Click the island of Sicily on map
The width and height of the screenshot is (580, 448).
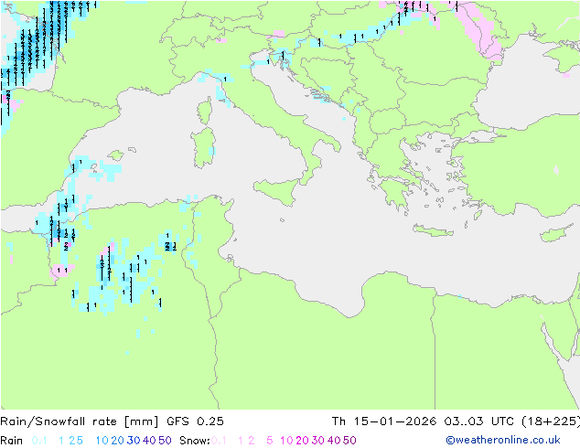tap(277, 190)
